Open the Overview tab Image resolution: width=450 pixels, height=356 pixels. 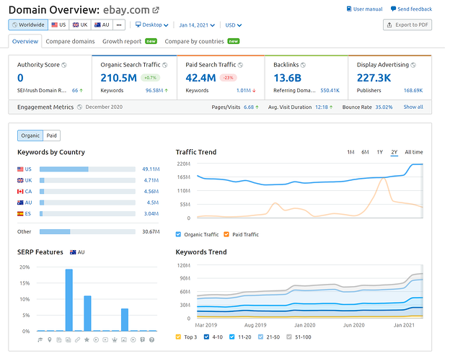coord(25,41)
